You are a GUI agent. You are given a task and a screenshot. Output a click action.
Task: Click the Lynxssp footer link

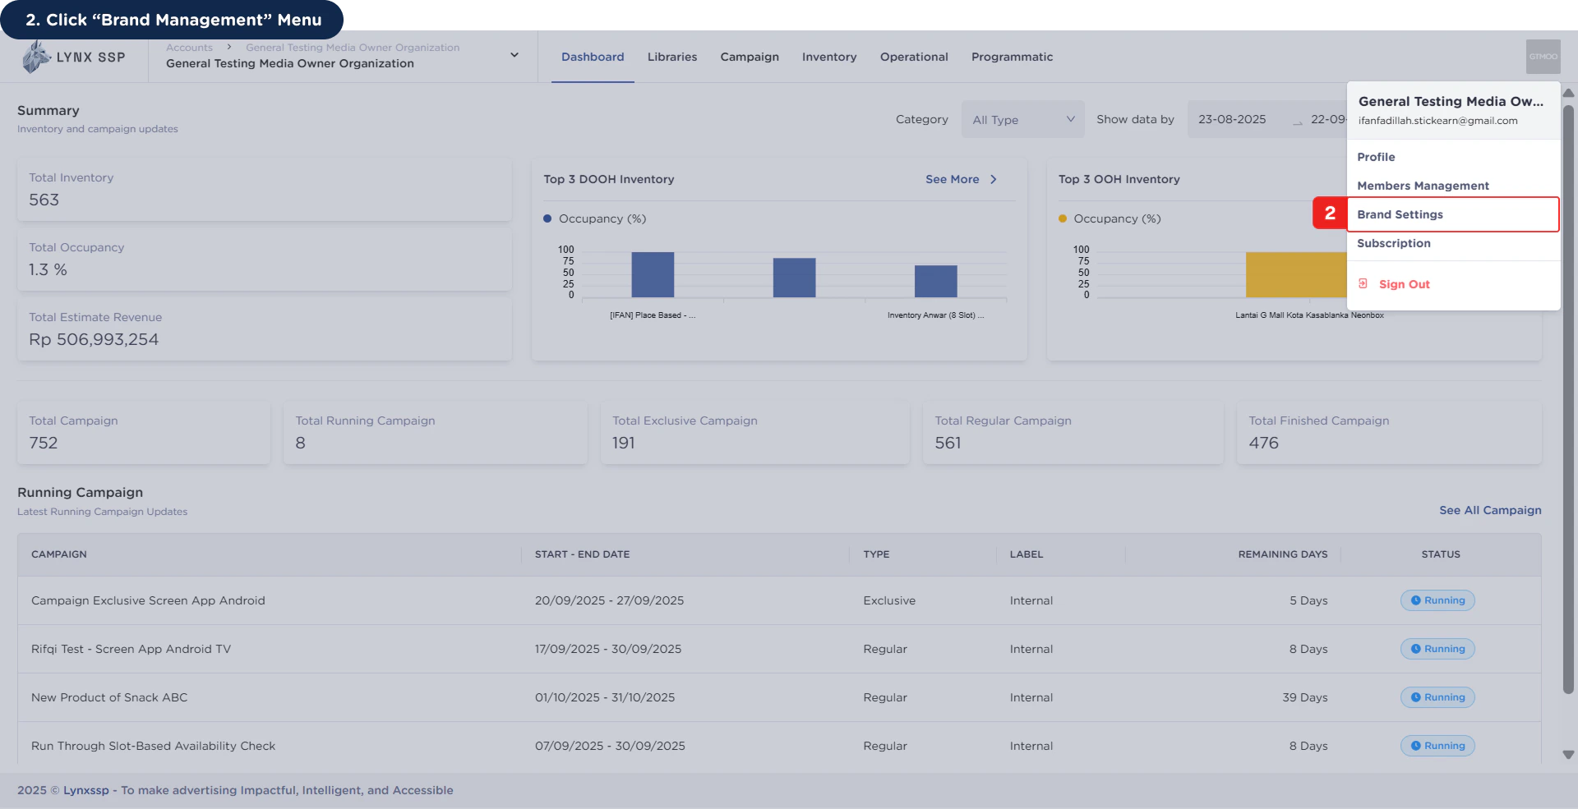coord(86,790)
